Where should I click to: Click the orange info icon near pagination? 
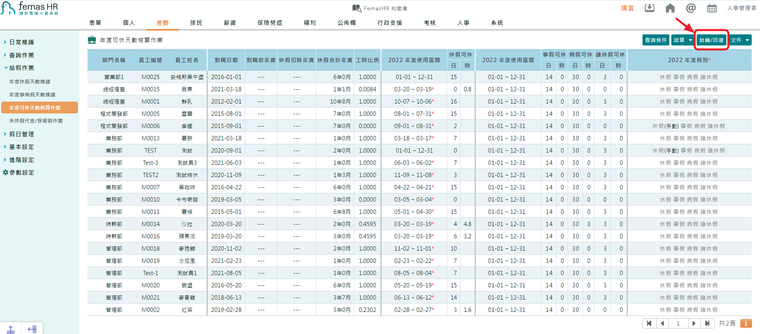[746, 323]
